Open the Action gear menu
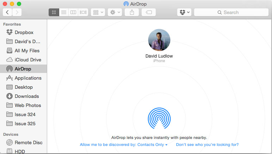Image resolution: width=272 pixels, height=154 pixels. pyautogui.click(x=115, y=12)
